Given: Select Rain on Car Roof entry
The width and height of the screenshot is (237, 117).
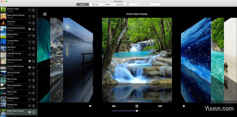Looking at the screenshot, I should click(18, 74).
